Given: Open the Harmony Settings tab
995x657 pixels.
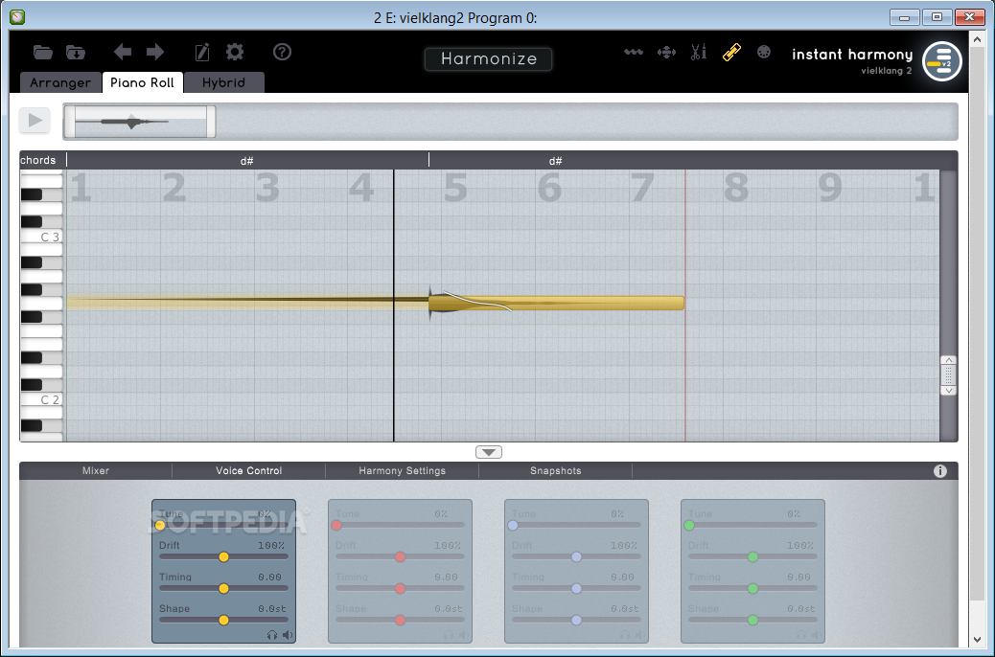Looking at the screenshot, I should [x=403, y=470].
